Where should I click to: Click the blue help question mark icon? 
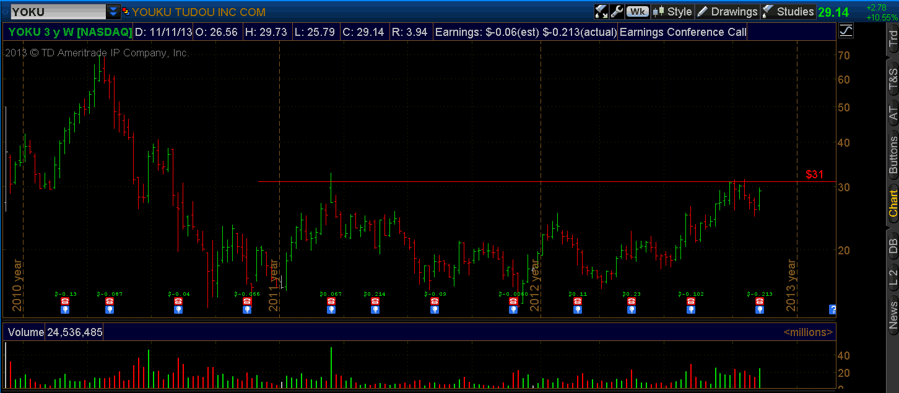pyautogui.click(x=833, y=309)
